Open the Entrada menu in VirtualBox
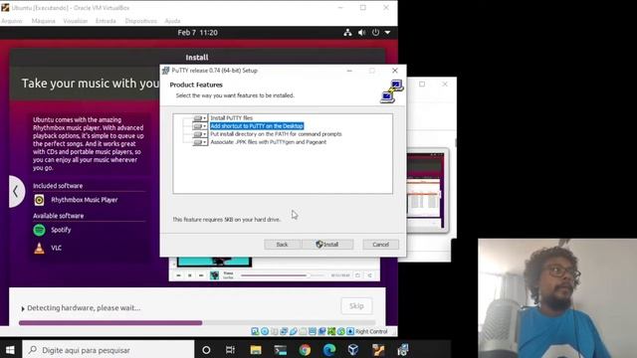The image size is (637, 358). coord(106,21)
